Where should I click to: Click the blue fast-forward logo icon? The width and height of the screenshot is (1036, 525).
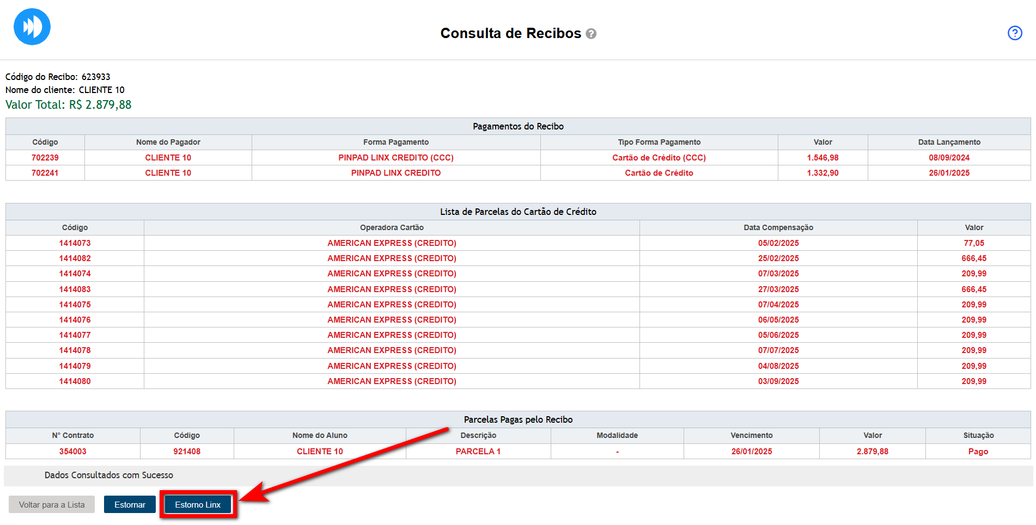click(x=32, y=27)
